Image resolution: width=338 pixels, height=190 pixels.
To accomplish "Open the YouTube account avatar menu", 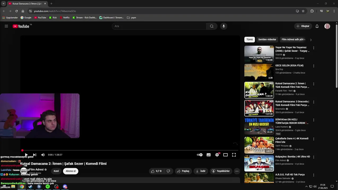I will 327,26.
